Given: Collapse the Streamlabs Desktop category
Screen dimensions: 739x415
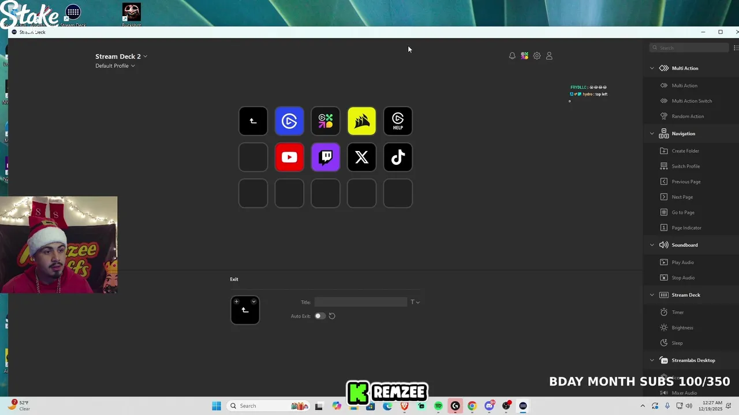Looking at the screenshot, I should 652,360.
